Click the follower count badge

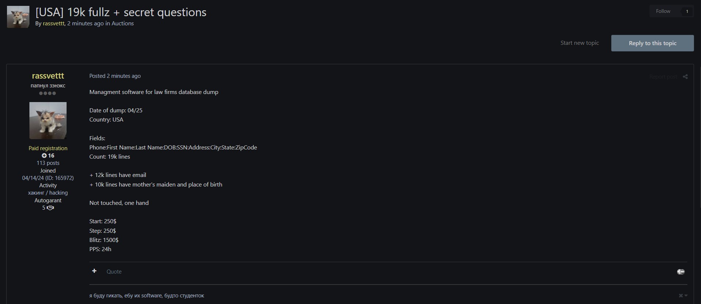tap(687, 11)
